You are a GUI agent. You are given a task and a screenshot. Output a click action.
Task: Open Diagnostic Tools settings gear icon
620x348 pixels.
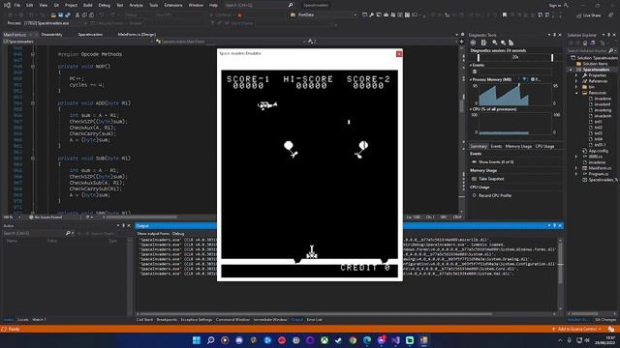(474, 43)
